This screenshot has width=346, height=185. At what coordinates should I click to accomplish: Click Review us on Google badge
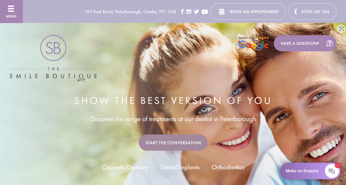(253, 43)
